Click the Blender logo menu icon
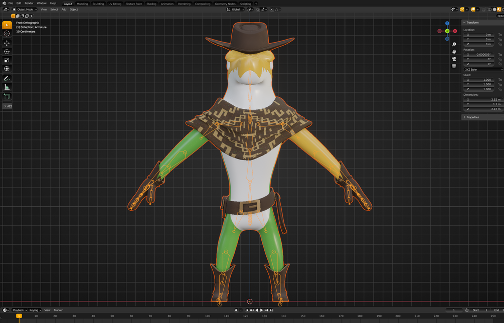 click(x=4, y=3)
